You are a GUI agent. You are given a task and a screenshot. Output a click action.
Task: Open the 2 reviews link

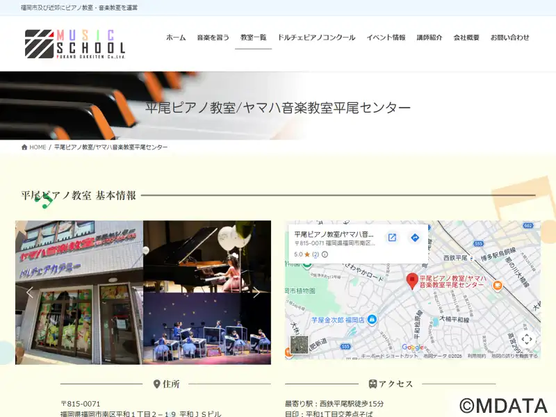(316, 254)
